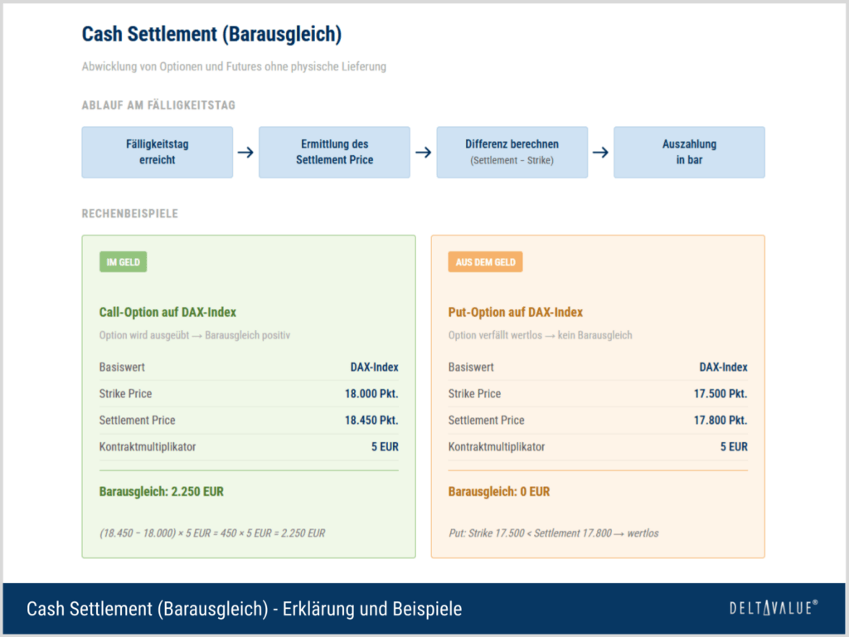
Task: Click the 18.450 Pkt. settlement price value
Action: pos(371,421)
